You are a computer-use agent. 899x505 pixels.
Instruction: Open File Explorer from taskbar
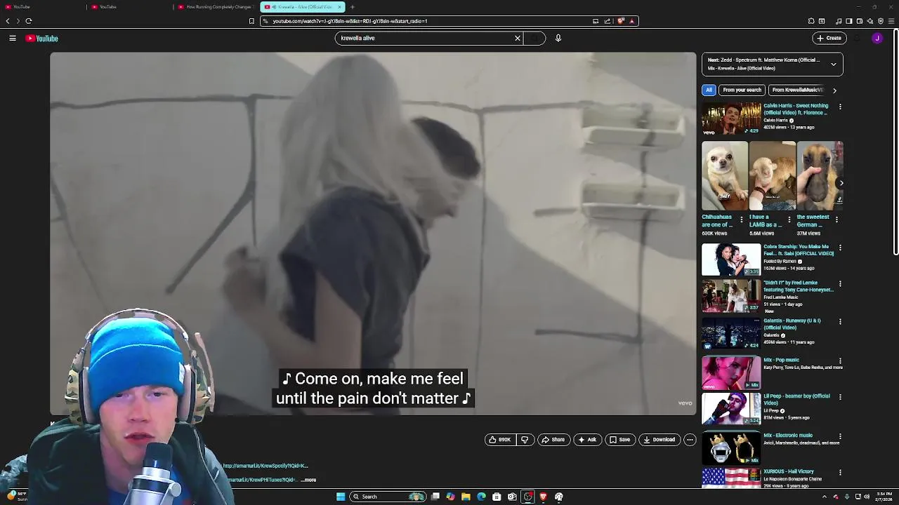click(x=466, y=497)
